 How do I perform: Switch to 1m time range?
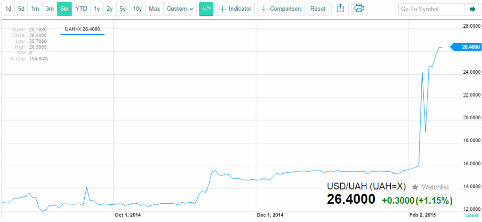35,9
